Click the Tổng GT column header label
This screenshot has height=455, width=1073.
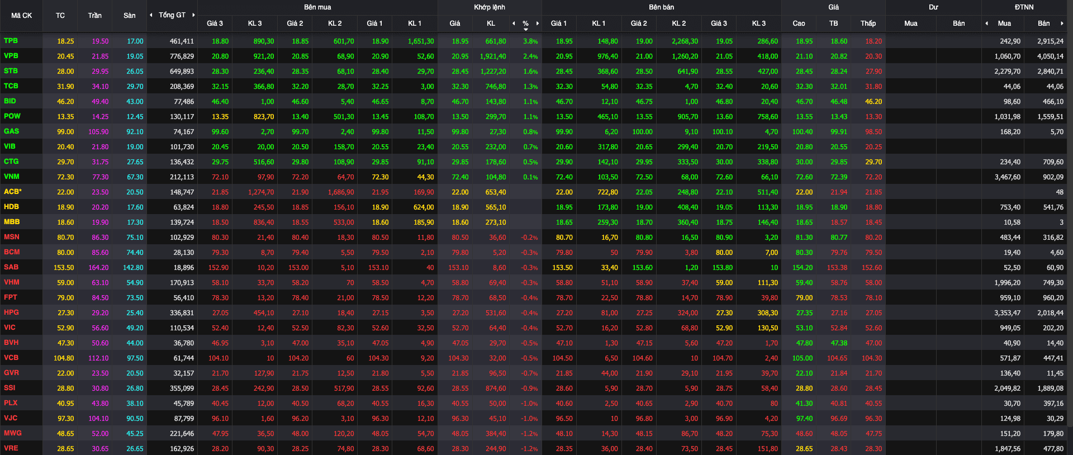172,15
